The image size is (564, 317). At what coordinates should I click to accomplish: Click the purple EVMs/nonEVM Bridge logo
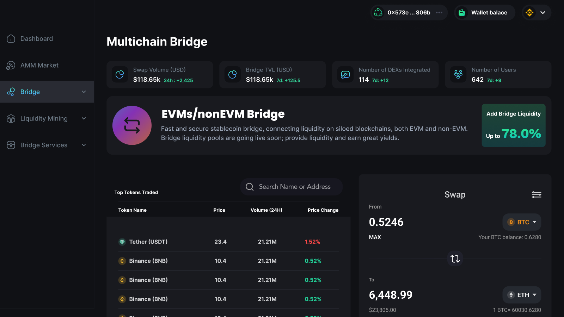[x=132, y=125]
